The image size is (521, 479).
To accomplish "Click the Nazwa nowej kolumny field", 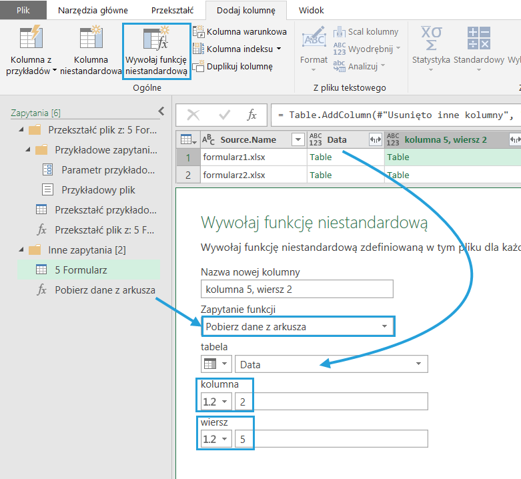I will click(x=296, y=288).
